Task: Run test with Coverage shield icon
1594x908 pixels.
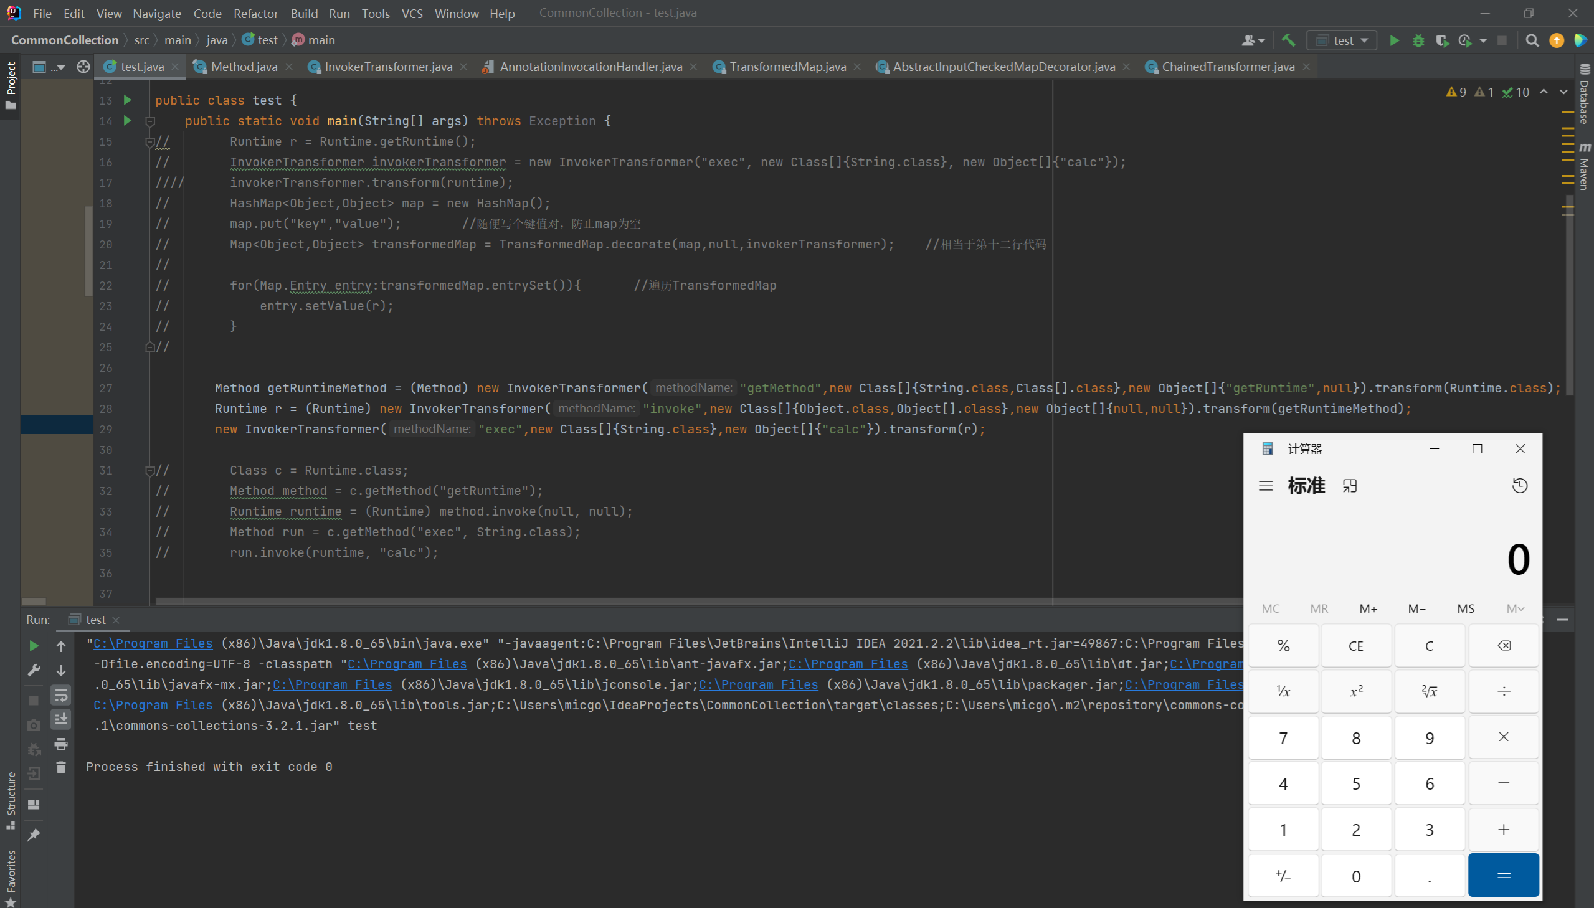Action: 1441,40
